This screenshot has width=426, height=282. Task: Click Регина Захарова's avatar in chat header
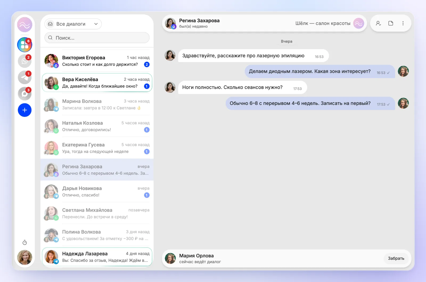pyautogui.click(x=170, y=23)
